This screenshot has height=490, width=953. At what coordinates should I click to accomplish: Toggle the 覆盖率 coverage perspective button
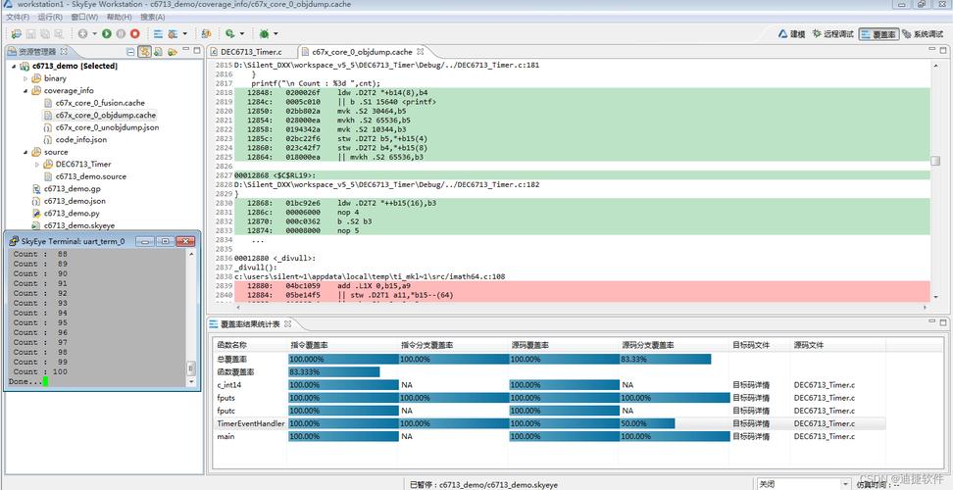878,34
